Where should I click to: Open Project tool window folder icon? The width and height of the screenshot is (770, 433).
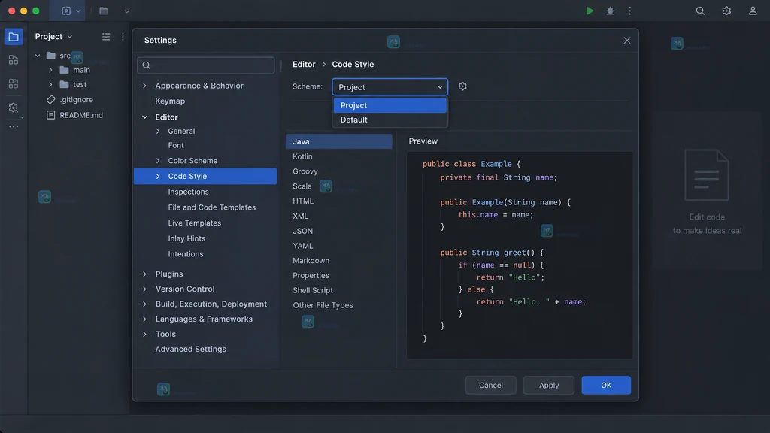pyautogui.click(x=14, y=37)
